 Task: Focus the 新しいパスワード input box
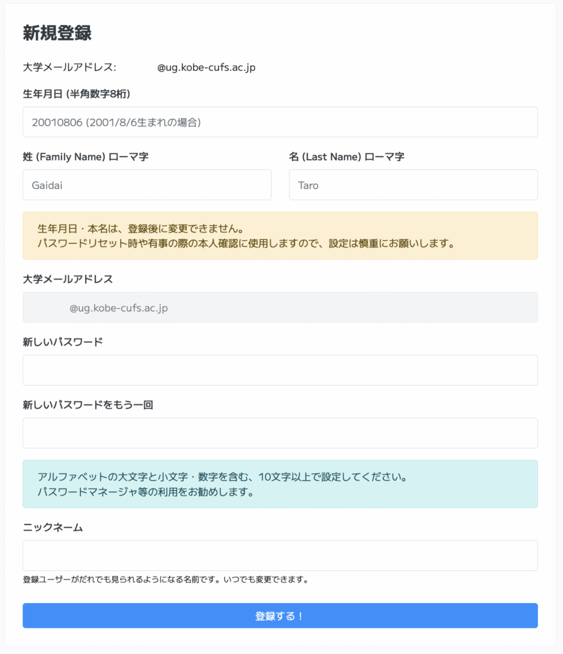tap(280, 370)
